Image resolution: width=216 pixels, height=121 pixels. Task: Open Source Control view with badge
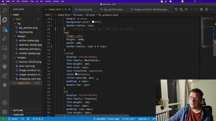pos(5,29)
